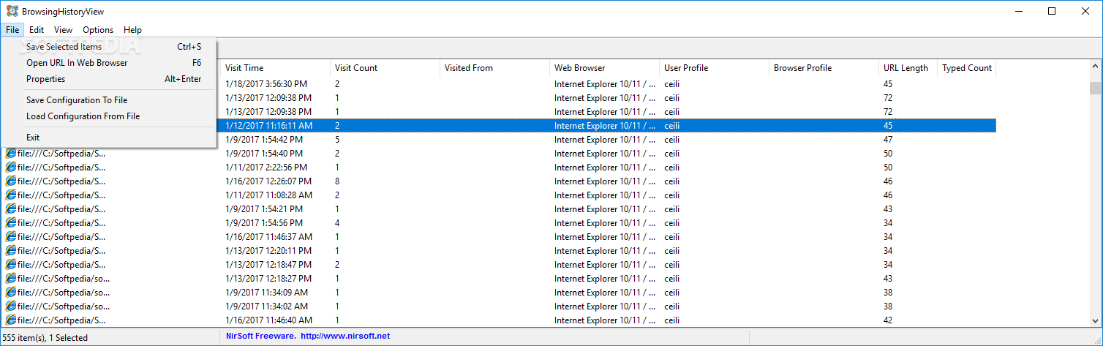
Task: Click the status text '555 item(s), 1 Selected'
Action: [x=45, y=338]
